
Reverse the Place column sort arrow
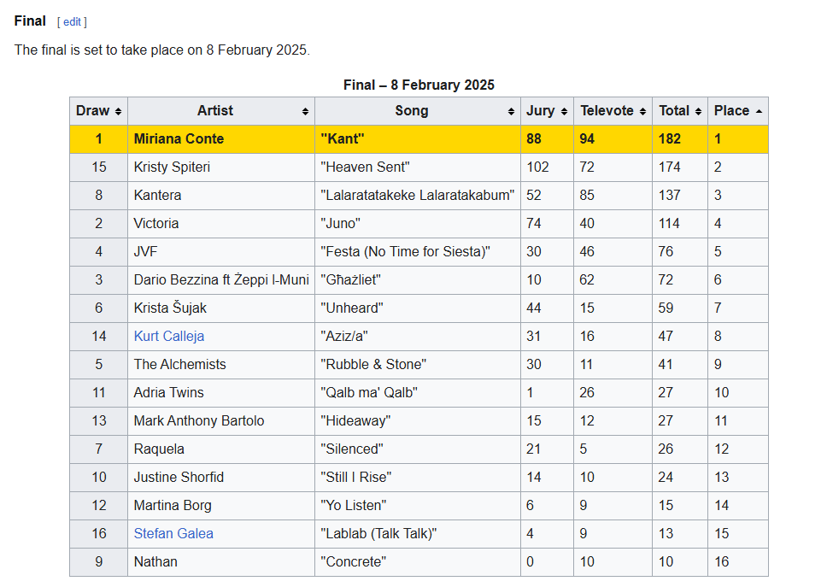pyautogui.click(x=759, y=111)
